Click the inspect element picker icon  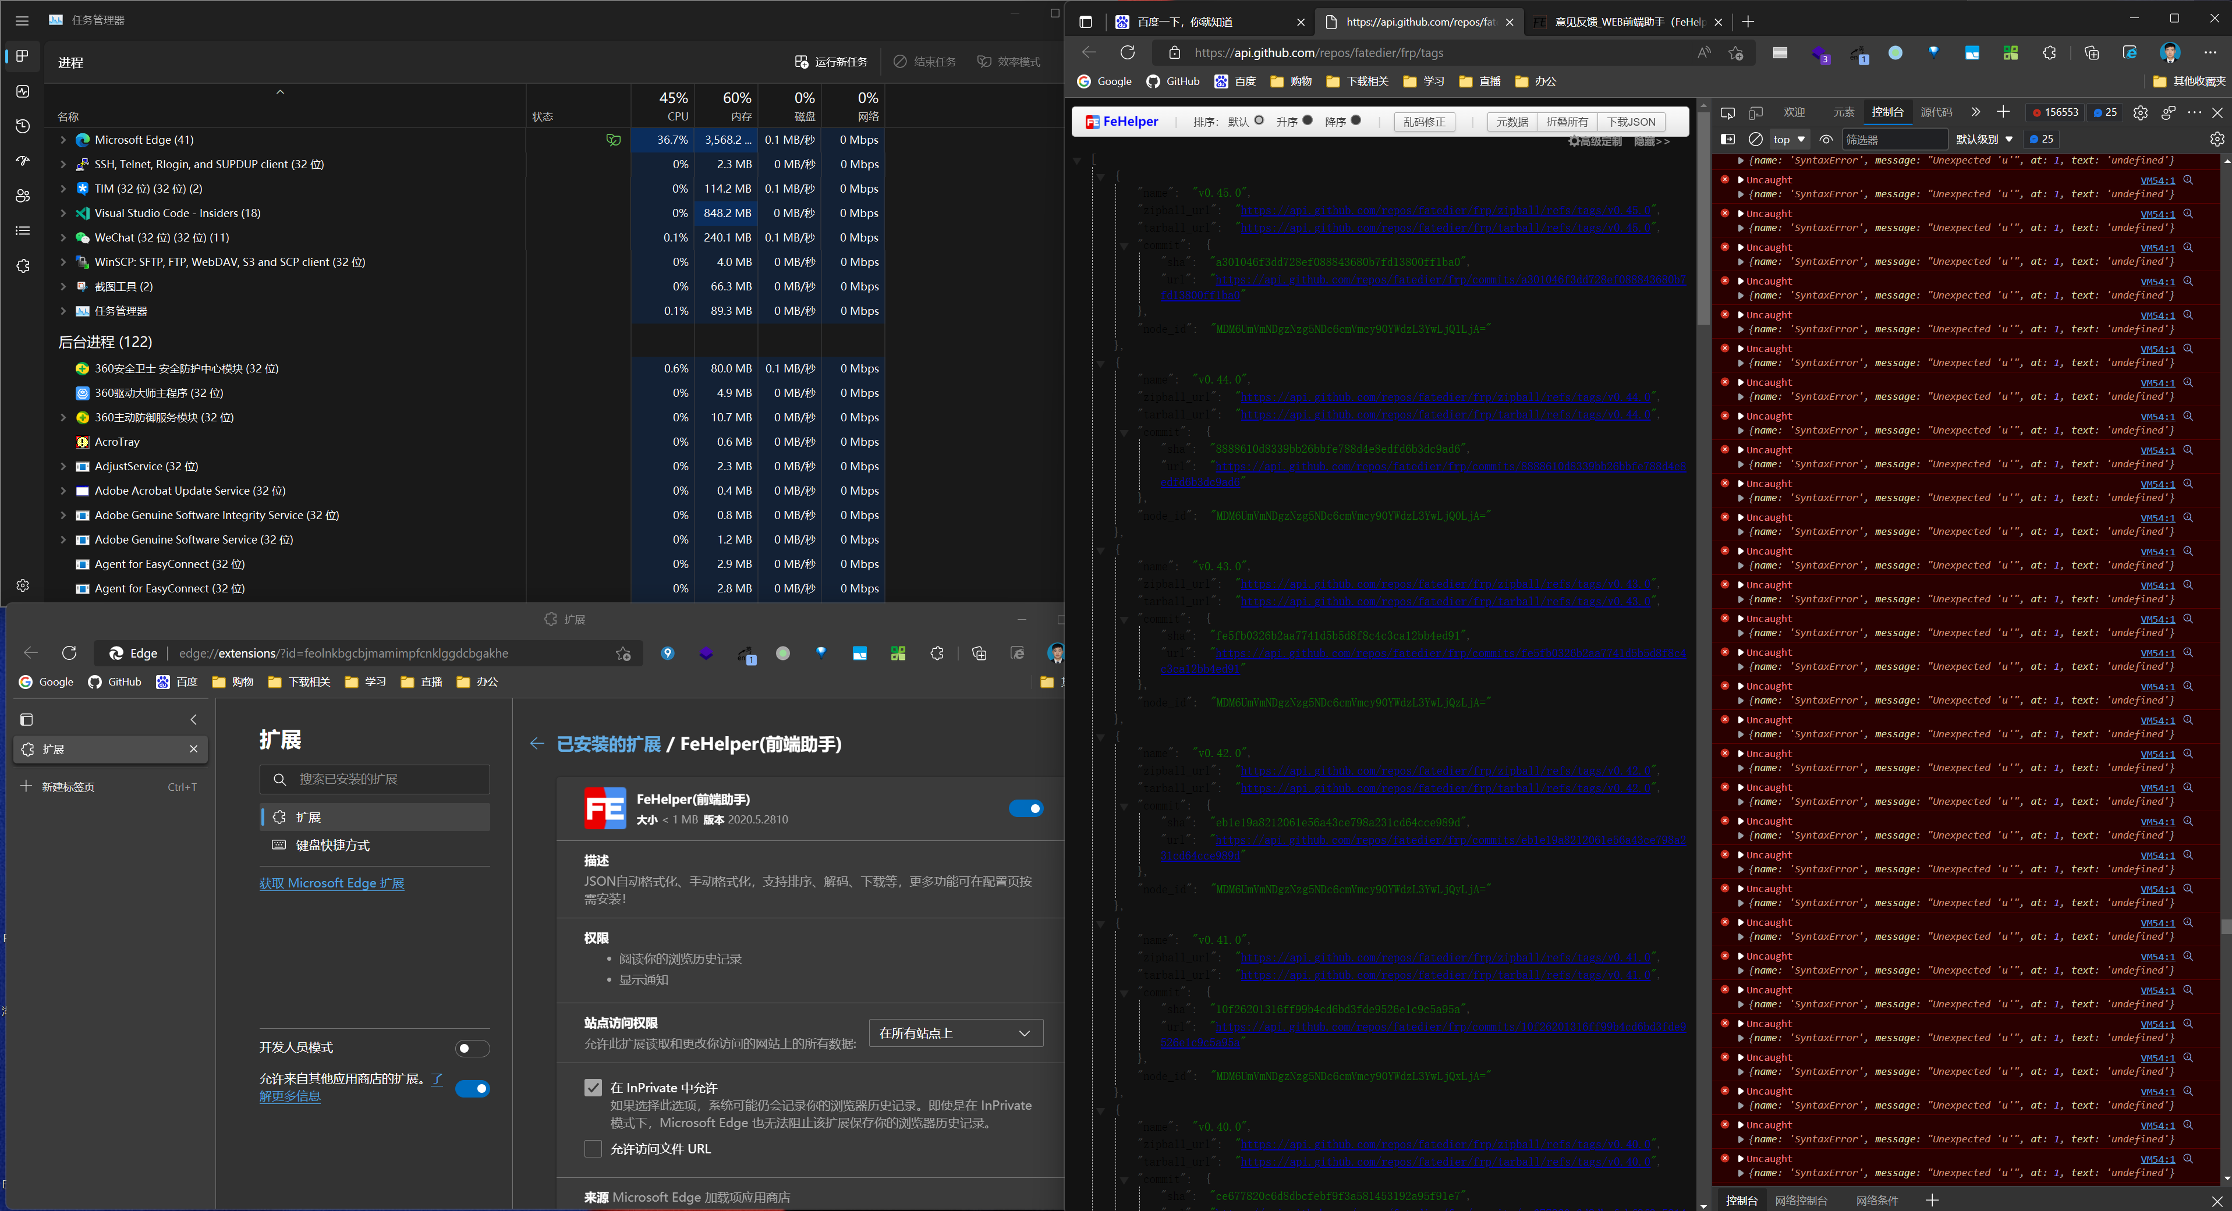(1727, 113)
